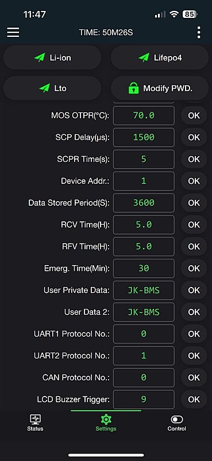Image resolution: width=212 pixels, height=461 pixels.
Task: Edit the UART2 Protocol No. field
Action: point(144,356)
